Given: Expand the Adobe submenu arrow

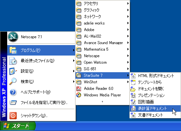Looking at the screenshot, I should coord(128,30).
